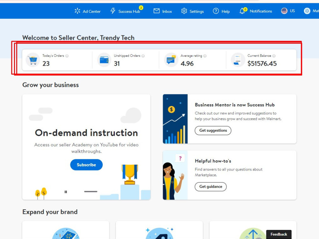Click balance amount $51576.45

coord(262,64)
